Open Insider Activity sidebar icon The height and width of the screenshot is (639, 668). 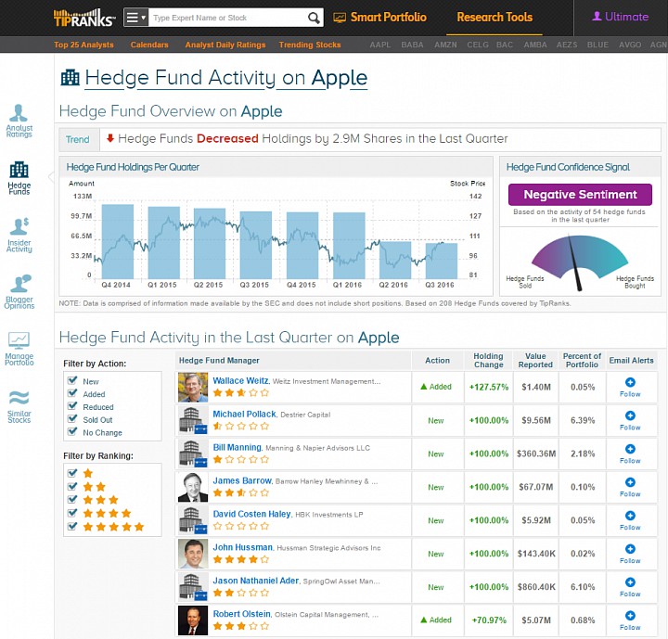pyautogui.click(x=19, y=236)
